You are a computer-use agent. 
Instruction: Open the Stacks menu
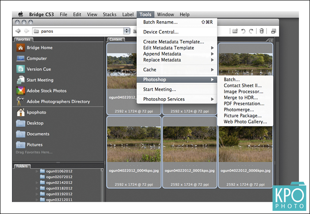pos(109,15)
